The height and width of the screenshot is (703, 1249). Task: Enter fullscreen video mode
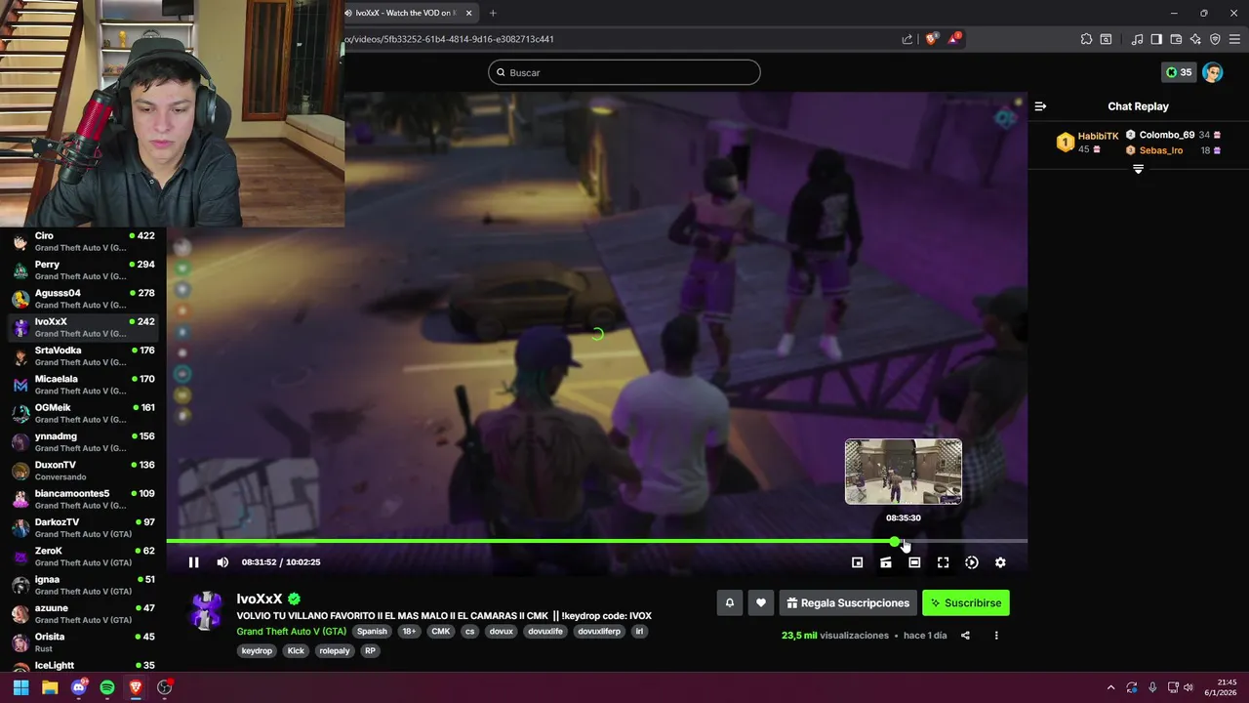[943, 562]
